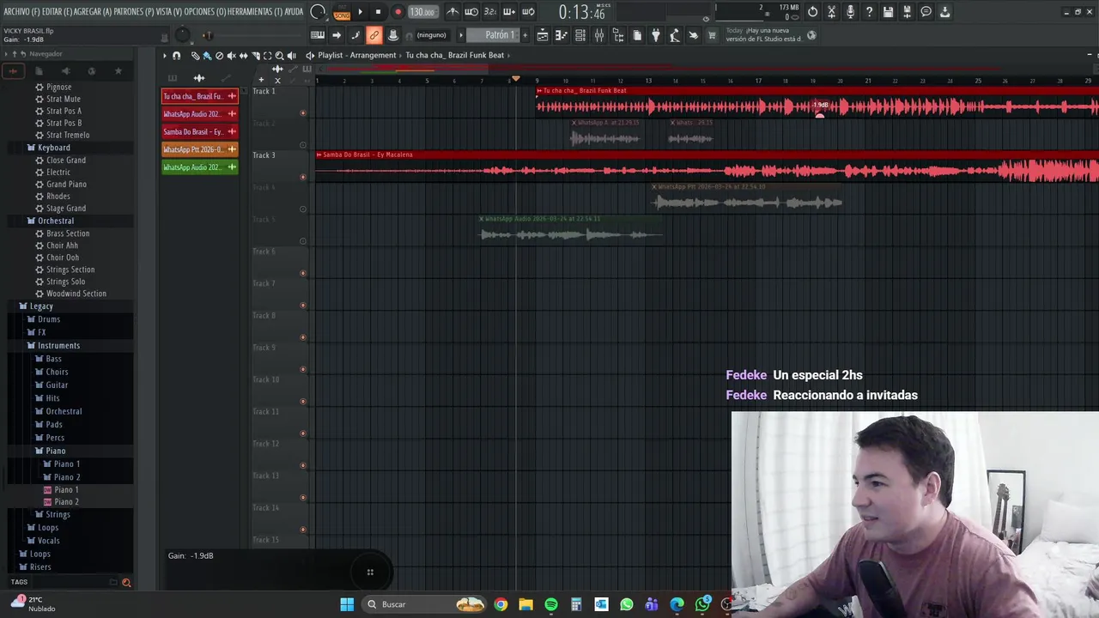
Task: Open the VISTA menu
Action: pyautogui.click(x=169, y=12)
